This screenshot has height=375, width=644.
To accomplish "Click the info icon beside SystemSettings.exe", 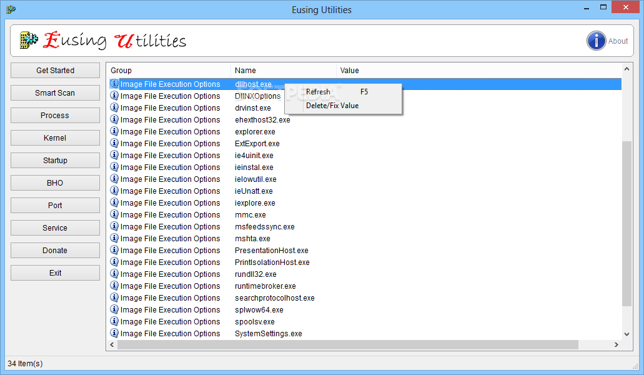I will click(114, 334).
